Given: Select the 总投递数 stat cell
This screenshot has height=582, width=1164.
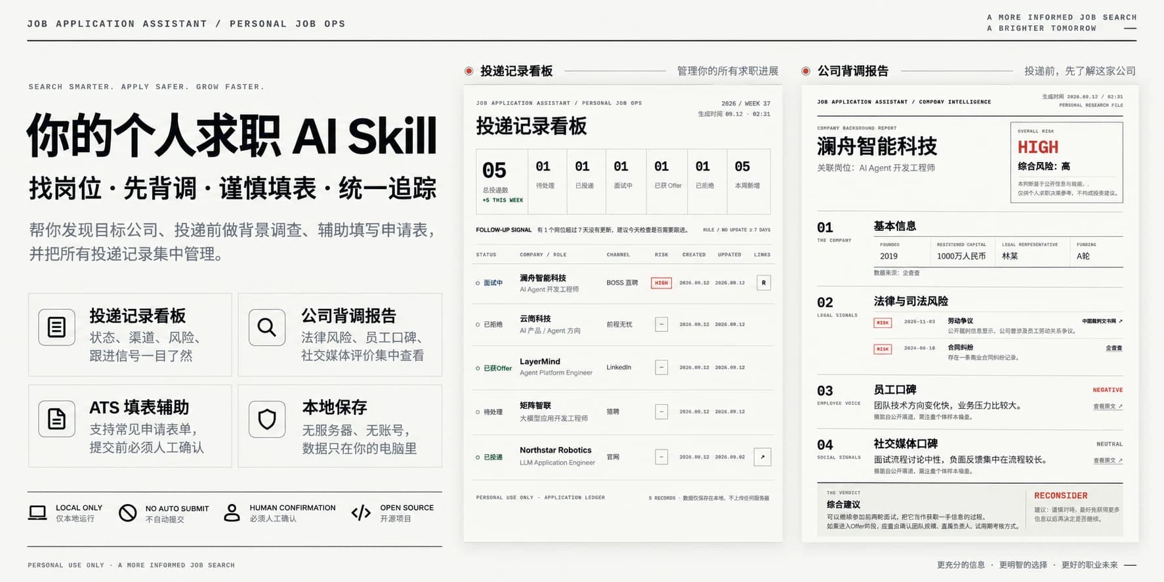Looking at the screenshot, I should coord(502,182).
